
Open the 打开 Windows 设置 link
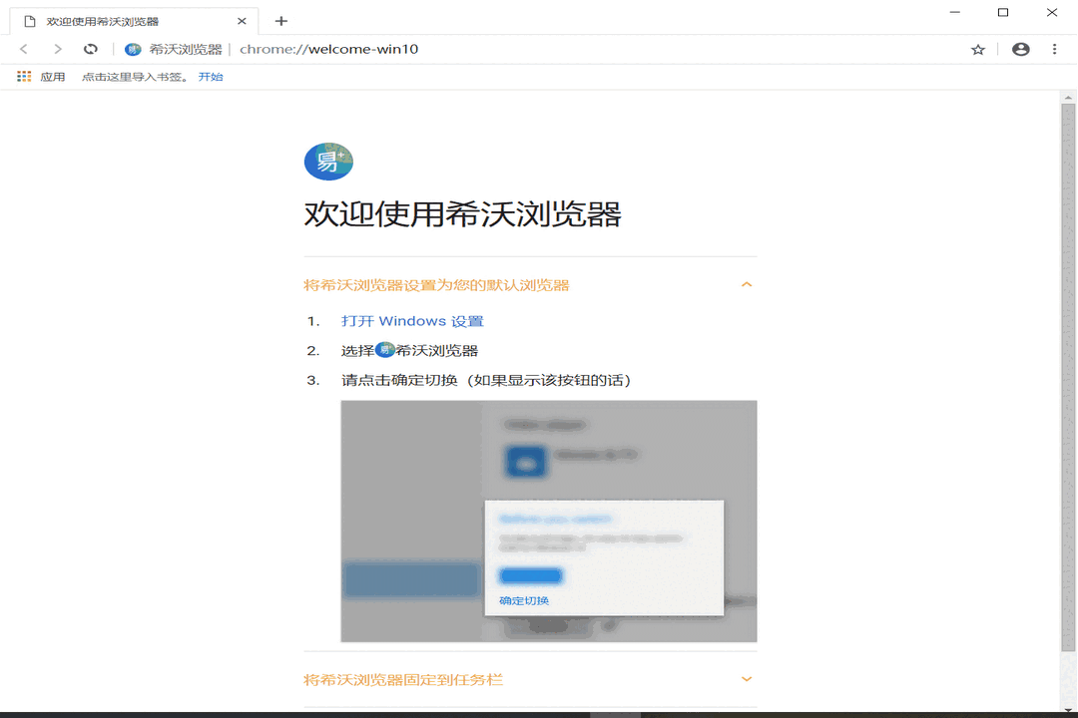(x=411, y=320)
